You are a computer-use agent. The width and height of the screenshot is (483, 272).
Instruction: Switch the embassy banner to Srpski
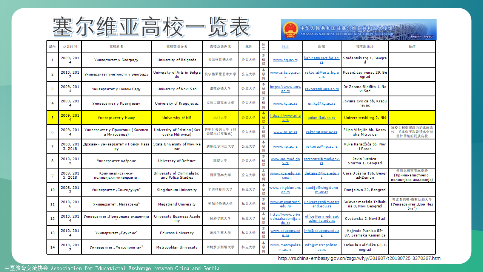coord(428,37)
